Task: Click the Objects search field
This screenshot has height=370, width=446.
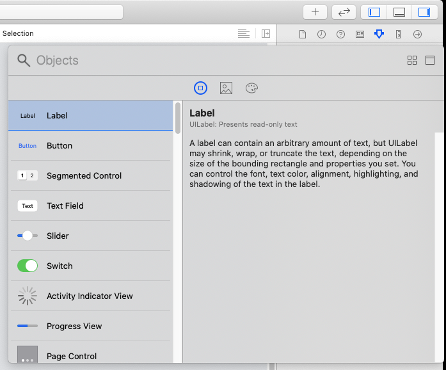Action: coord(192,60)
